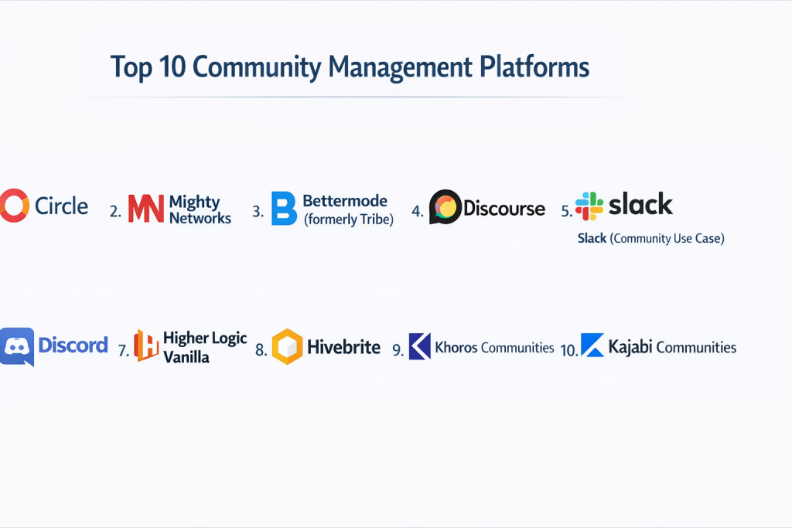Click the large 'slack' wordmark text
792x528 pixels.
click(x=640, y=205)
